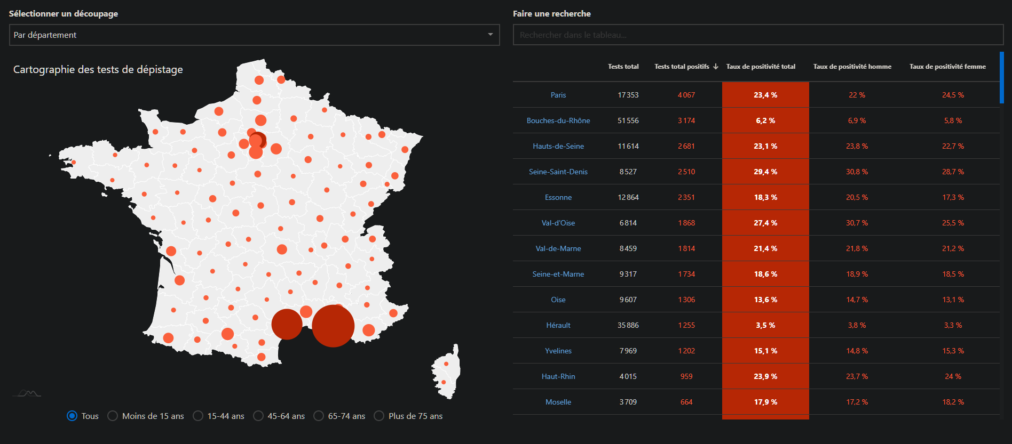Sort by 'Taux de positivité total' header
This screenshot has height=444, width=1012.
point(761,67)
